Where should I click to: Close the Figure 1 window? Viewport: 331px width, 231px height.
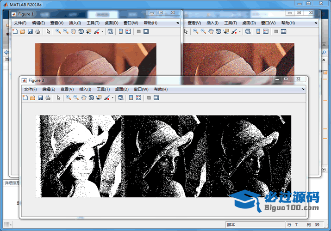click(x=173, y=12)
